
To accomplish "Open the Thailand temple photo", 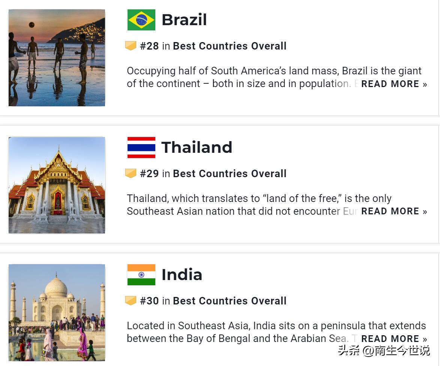I will pyautogui.click(x=57, y=185).
